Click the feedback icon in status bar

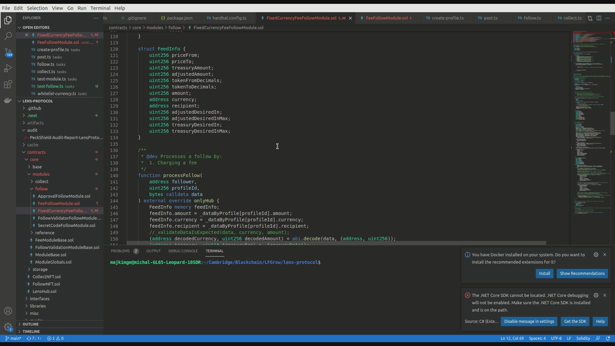598,338
